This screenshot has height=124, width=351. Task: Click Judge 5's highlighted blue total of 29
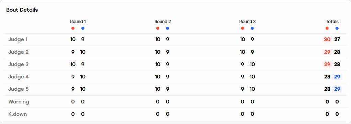point(337,89)
